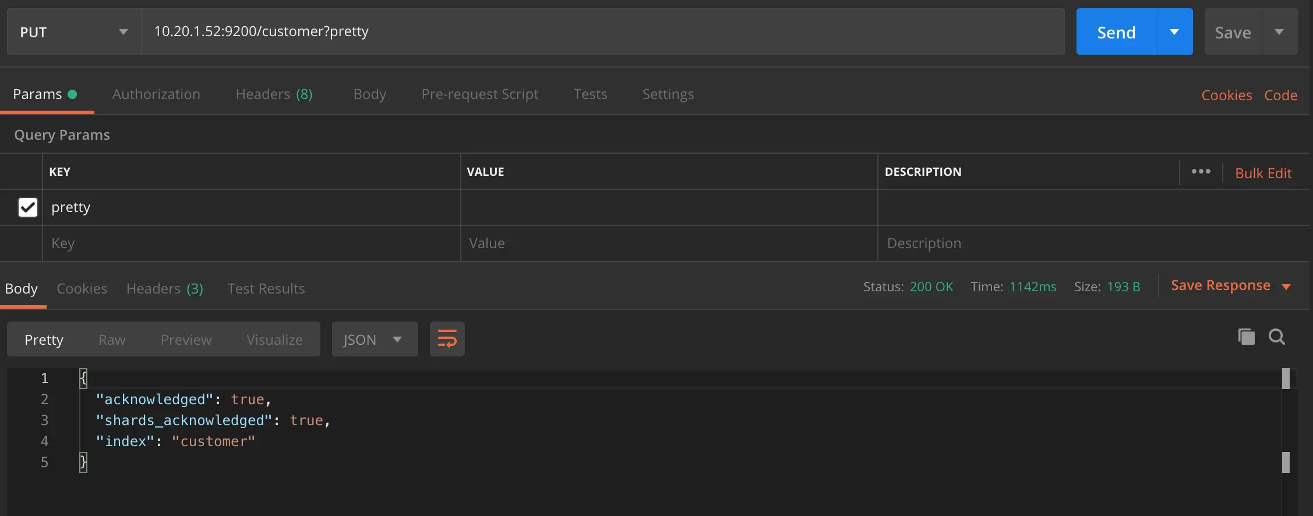Copy response body to clipboard
This screenshot has height=516, width=1313.
1246,337
